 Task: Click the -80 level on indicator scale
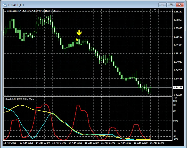(x=175, y=136)
